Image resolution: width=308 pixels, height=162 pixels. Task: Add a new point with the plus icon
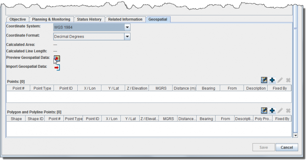click(x=272, y=80)
